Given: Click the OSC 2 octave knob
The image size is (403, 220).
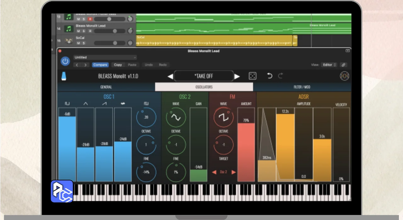Looking at the screenshot, I should tap(176, 145).
